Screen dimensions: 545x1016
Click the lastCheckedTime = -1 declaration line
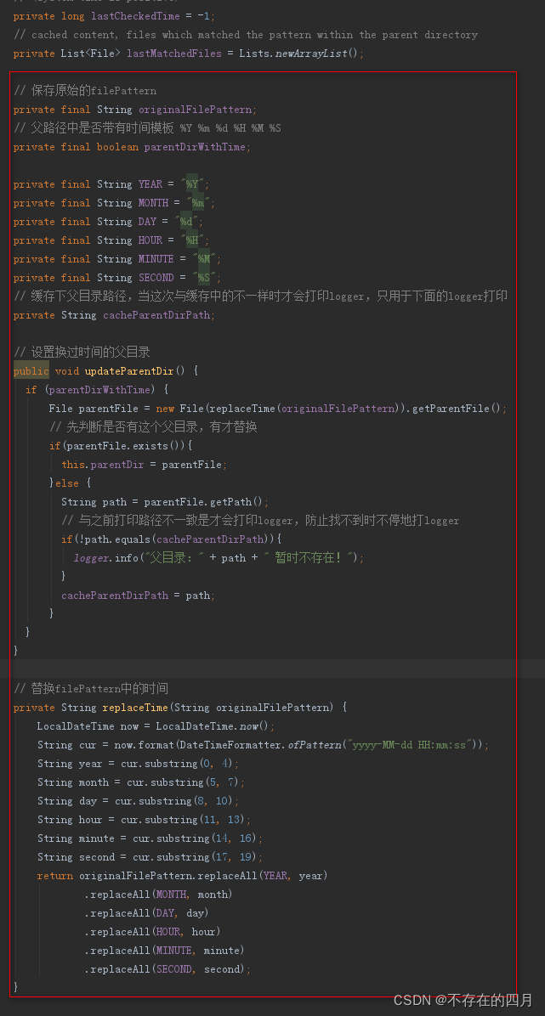click(114, 15)
